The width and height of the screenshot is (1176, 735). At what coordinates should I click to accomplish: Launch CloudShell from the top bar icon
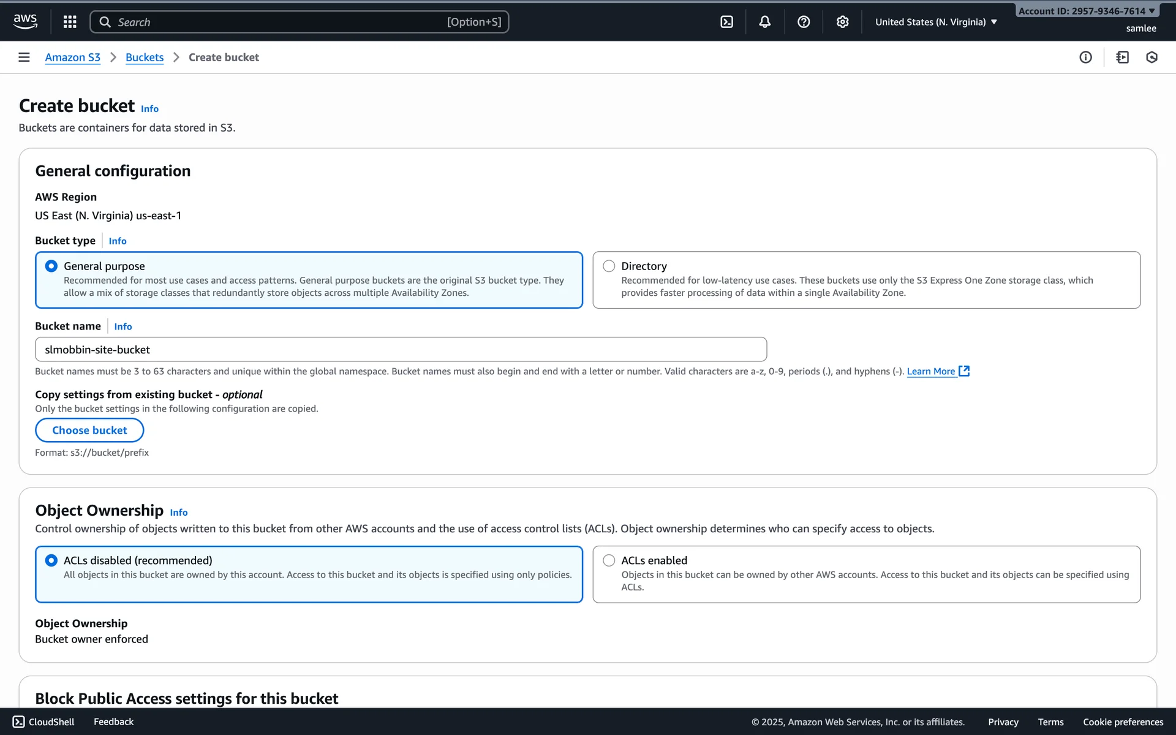726,22
